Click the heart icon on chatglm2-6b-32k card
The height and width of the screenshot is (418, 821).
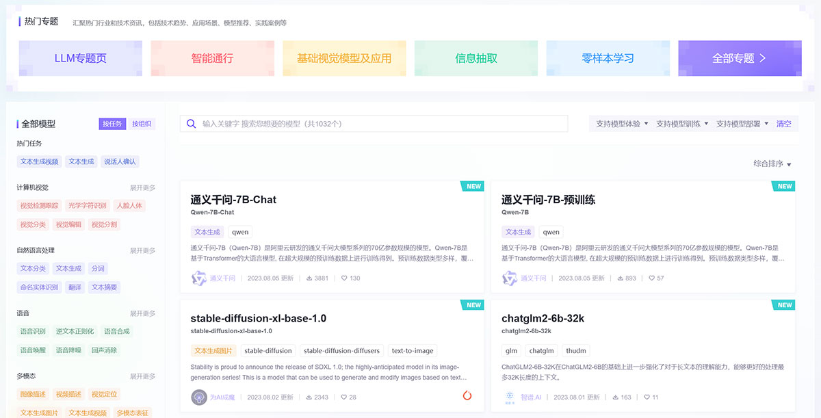[x=647, y=397]
